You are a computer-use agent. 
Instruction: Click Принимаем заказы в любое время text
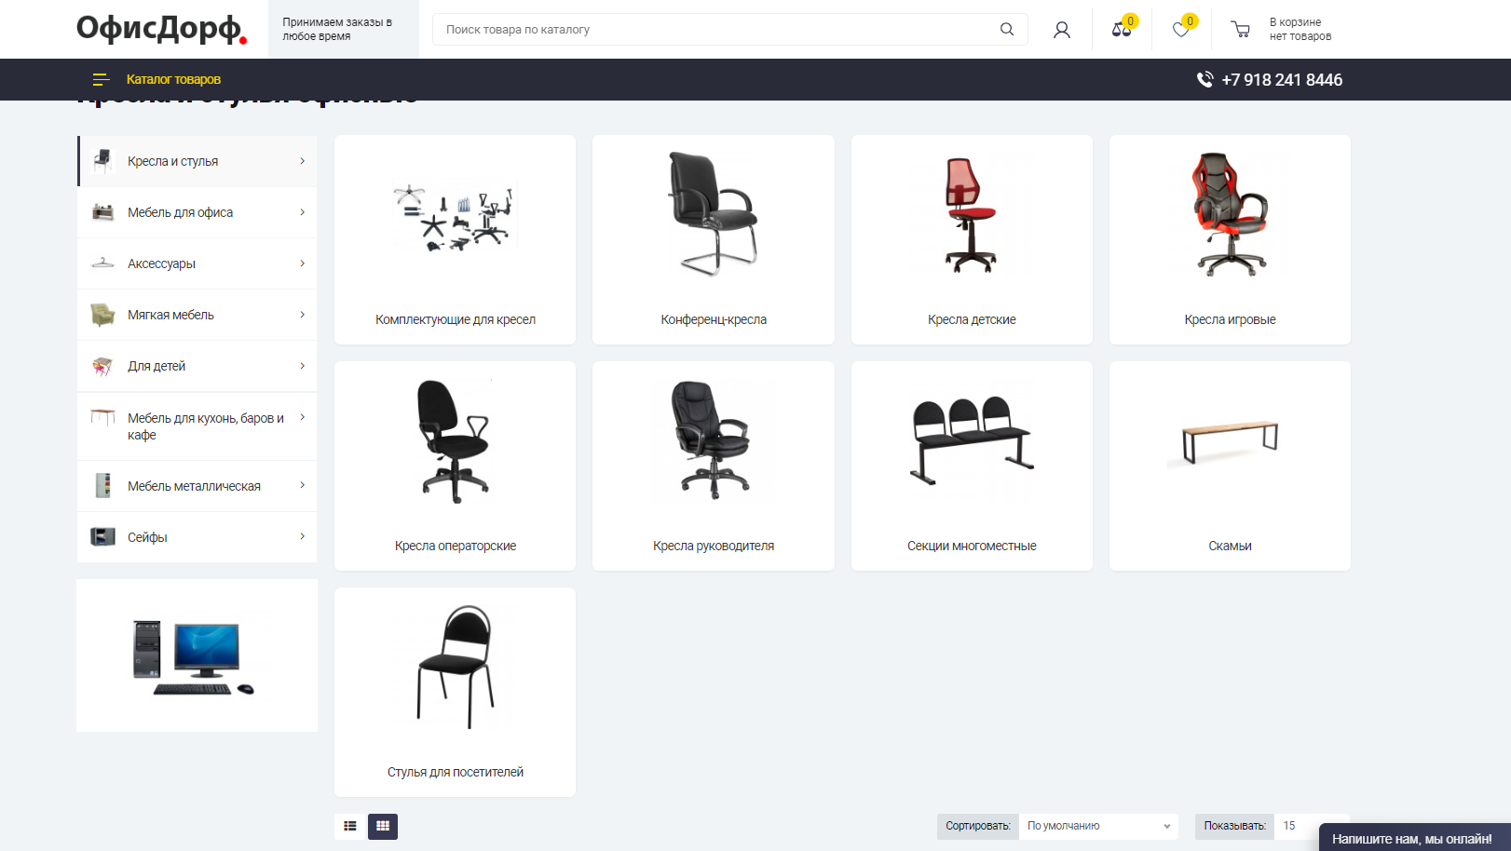point(337,29)
